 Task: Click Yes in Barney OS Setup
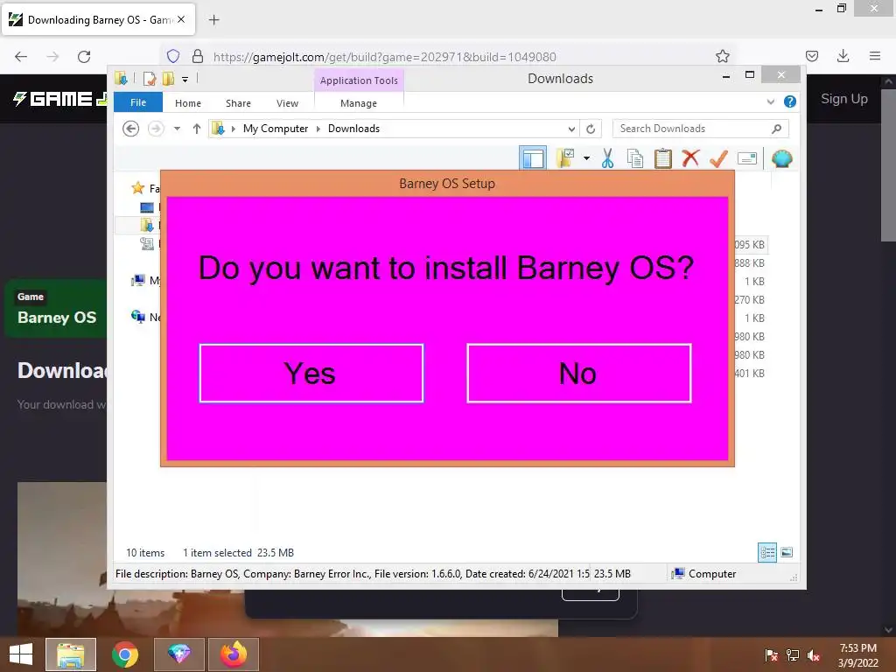pyautogui.click(x=311, y=373)
